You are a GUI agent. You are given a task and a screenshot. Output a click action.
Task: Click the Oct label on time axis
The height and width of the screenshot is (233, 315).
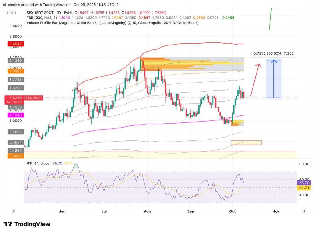(232, 211)
